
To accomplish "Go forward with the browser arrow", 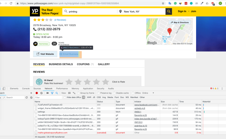I will click(6, 3).
